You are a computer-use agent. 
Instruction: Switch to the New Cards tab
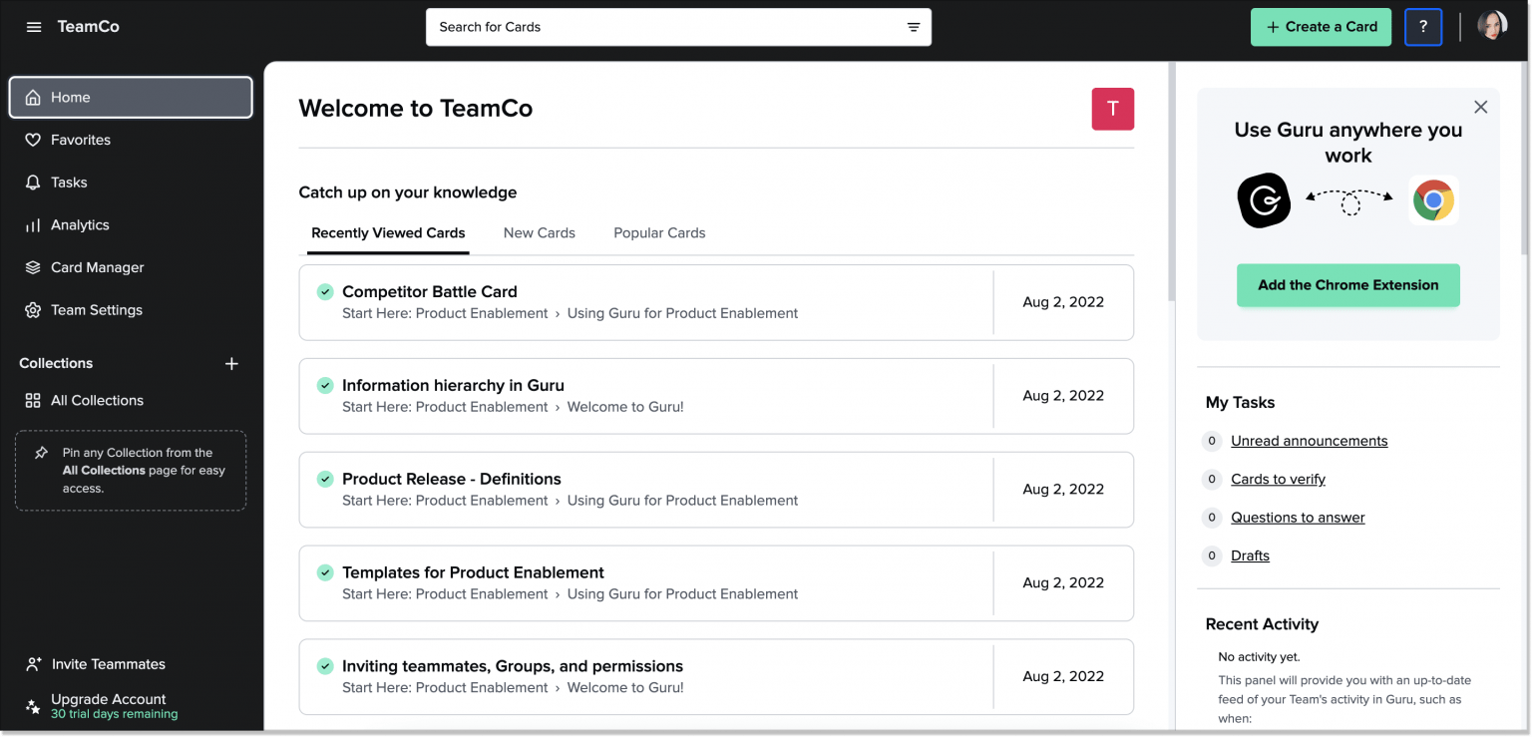(539, 232)
